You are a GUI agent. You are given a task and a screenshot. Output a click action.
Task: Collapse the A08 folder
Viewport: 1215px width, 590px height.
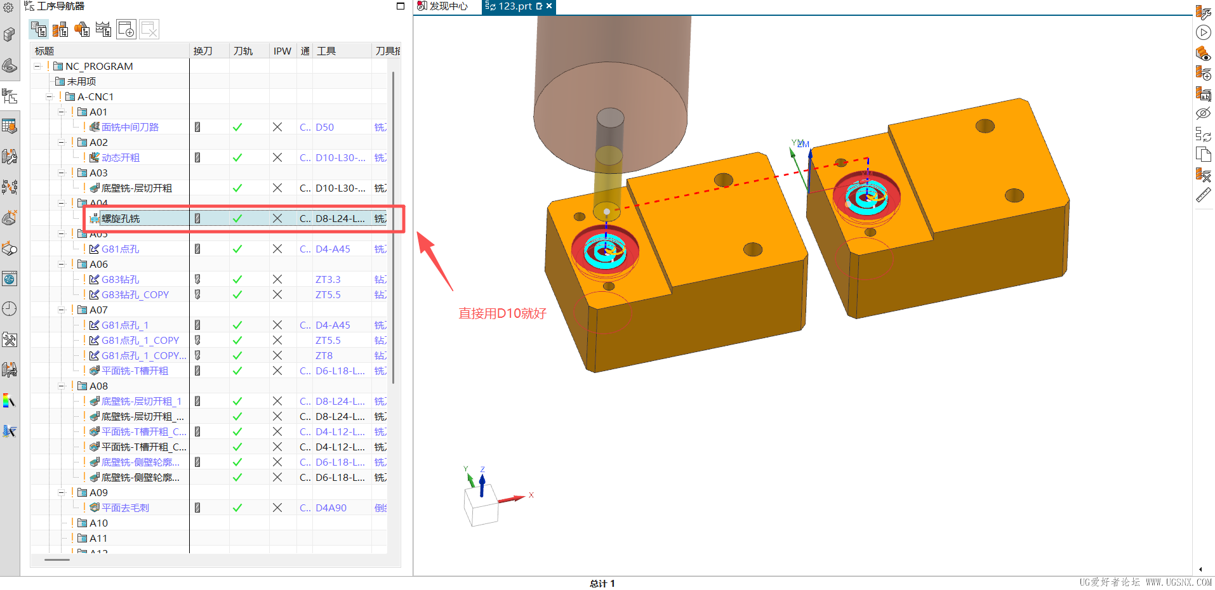click(62, 386)
